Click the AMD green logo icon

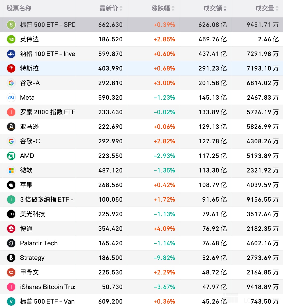[x=11, y=156]
